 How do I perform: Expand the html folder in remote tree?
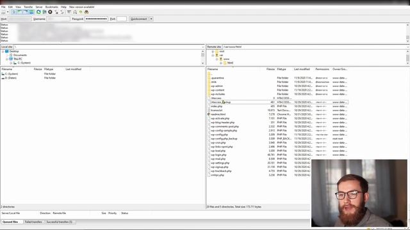coord(221,63)
